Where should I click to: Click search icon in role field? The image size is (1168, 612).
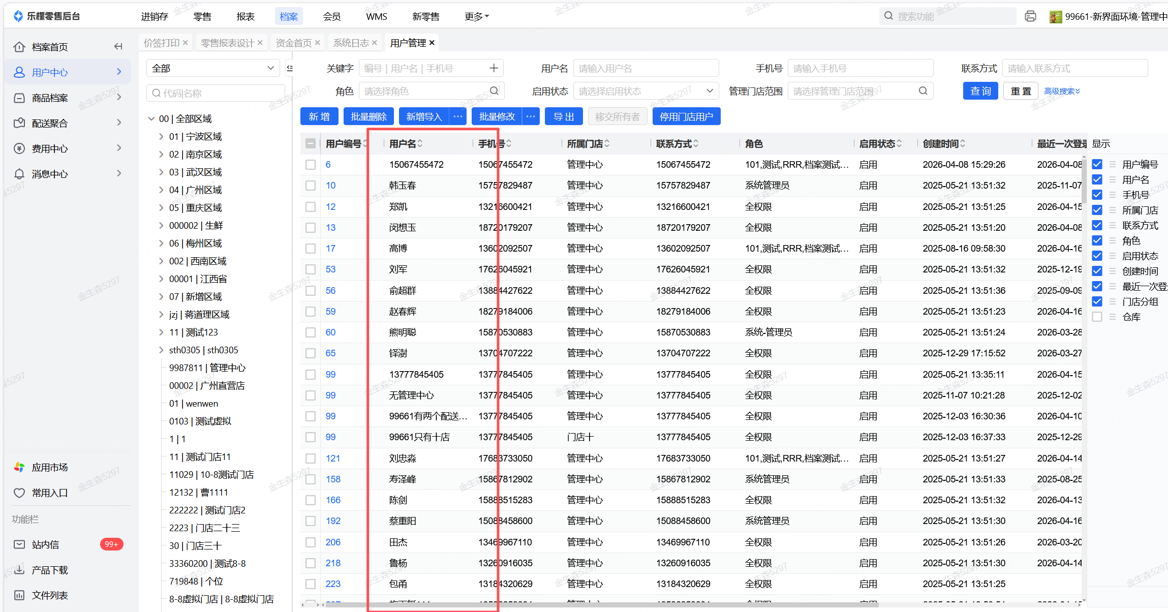pyautogui.click(x=494, y=91)
